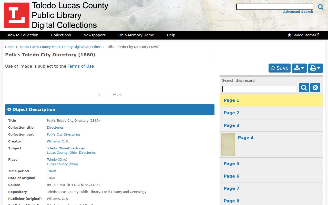Viewport: 328px width, 205px height.
Task: Open Browse Collection menu
Action: pyautogui.click(x=22, y=35)
